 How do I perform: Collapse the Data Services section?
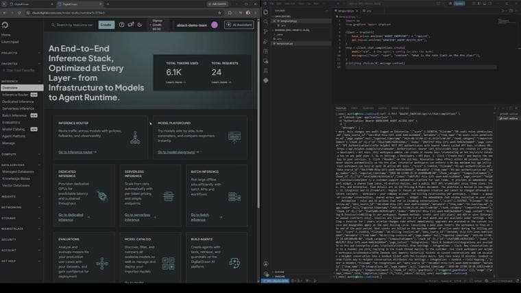21,165
